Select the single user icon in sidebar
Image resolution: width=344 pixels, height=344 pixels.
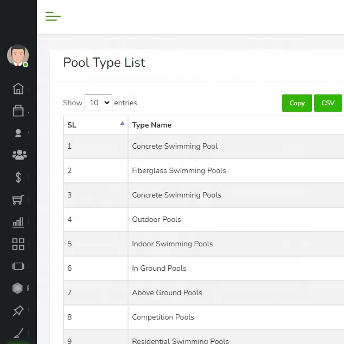tap(18, 133)
